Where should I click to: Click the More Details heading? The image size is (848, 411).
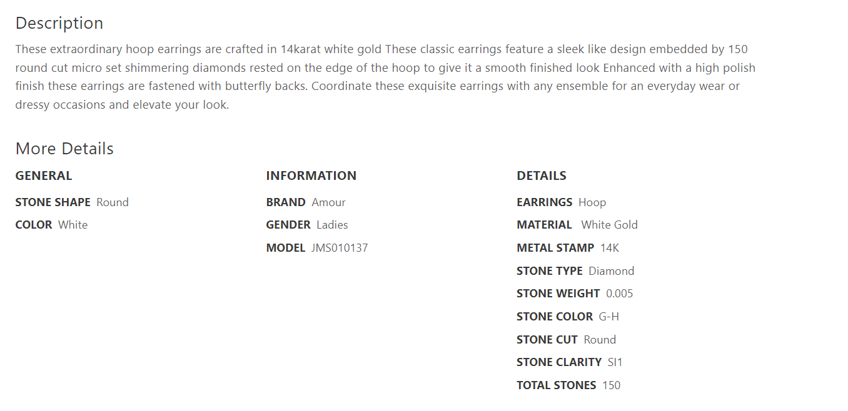(64, 149)
